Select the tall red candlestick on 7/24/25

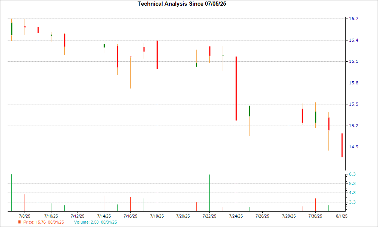click(x=236, y=89)
